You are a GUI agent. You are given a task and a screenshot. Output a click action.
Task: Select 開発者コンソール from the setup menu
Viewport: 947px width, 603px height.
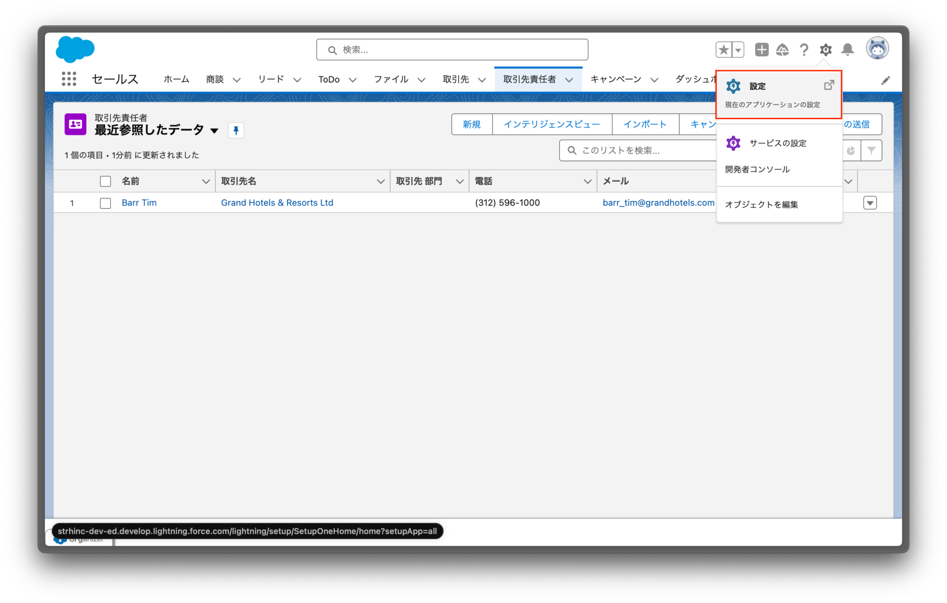757,169
